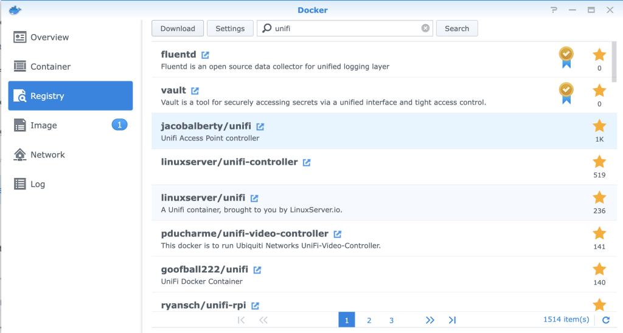Clear the unifi search text
Viewport: 623px width, 333px height.
click(x=425, y=29)
